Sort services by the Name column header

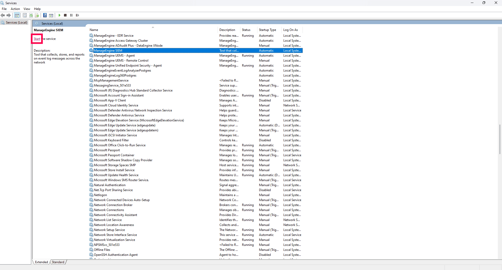pyautogui.click(x=153, y=30)
